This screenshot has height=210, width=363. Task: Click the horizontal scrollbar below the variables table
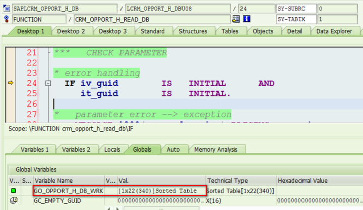[161, 208]
